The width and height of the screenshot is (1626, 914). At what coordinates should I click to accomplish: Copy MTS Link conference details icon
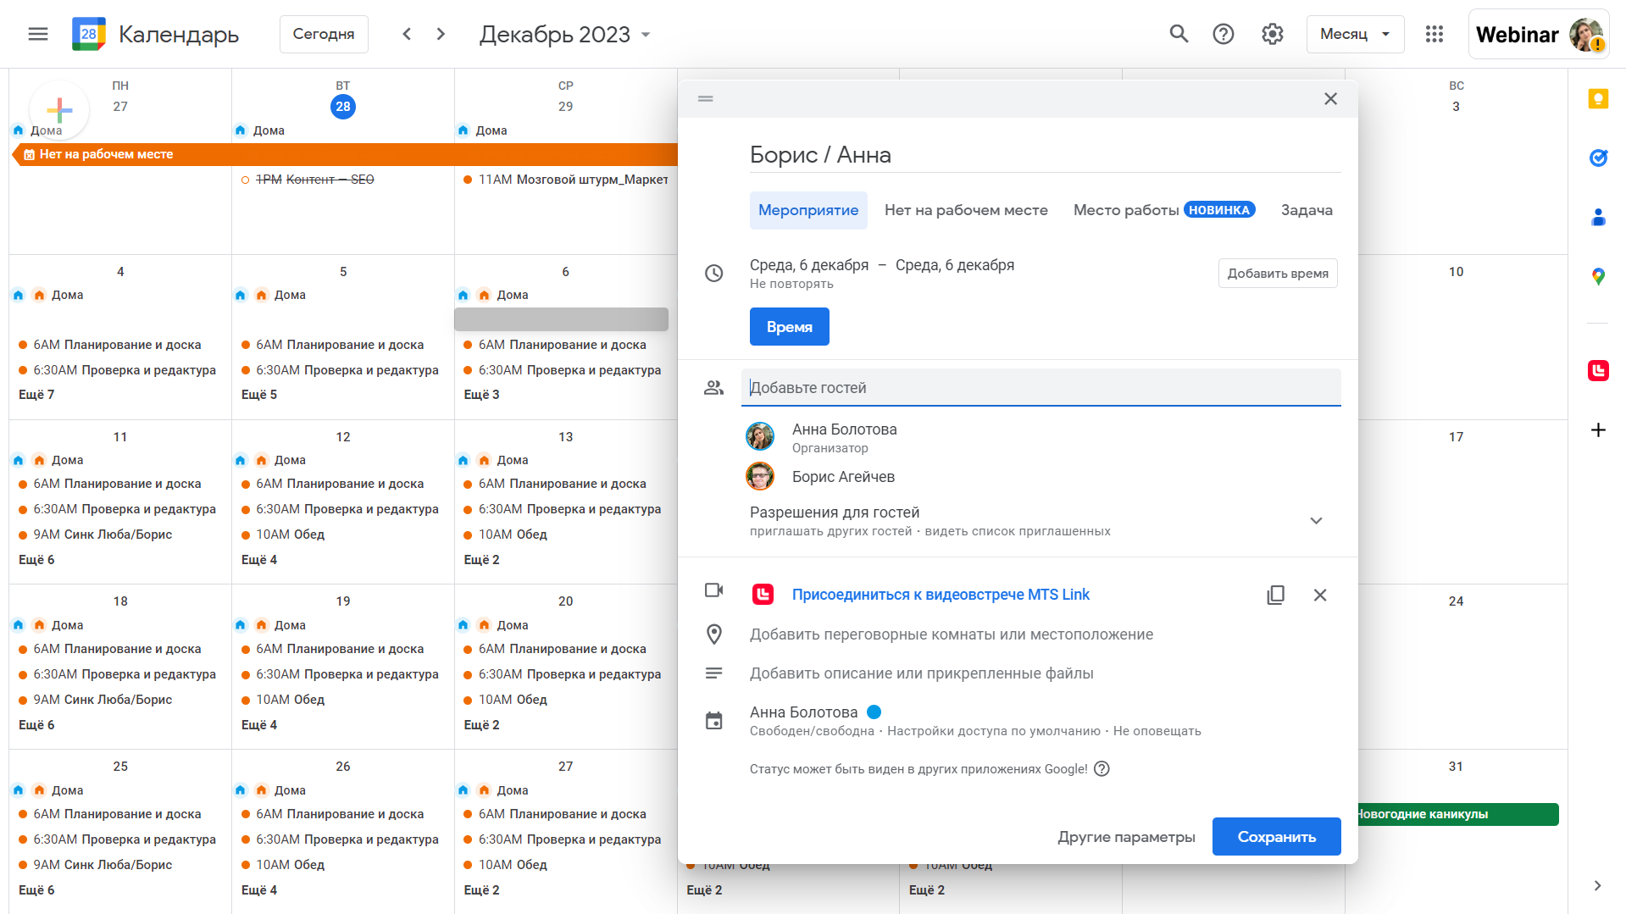1275,595
